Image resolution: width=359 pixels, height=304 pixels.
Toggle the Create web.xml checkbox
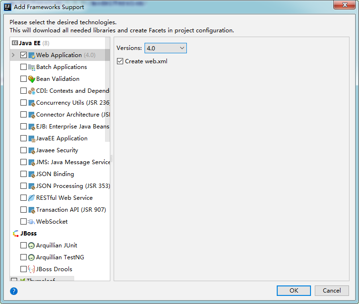click(x=120, y=61)
